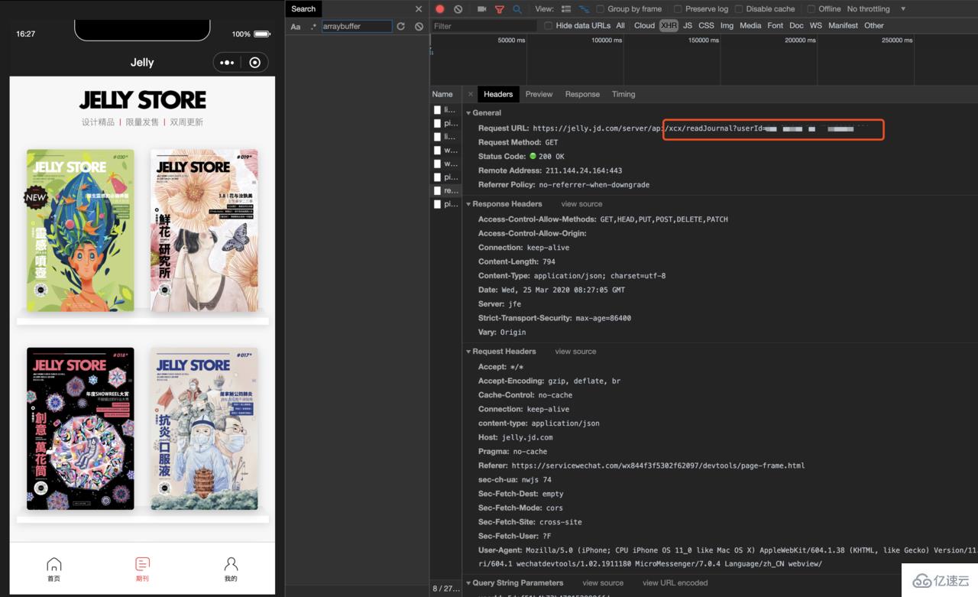The width and height of the screenshot is (978, 597).
Task: Toggle Offline checkbox
Action: (x=811, y=9)
